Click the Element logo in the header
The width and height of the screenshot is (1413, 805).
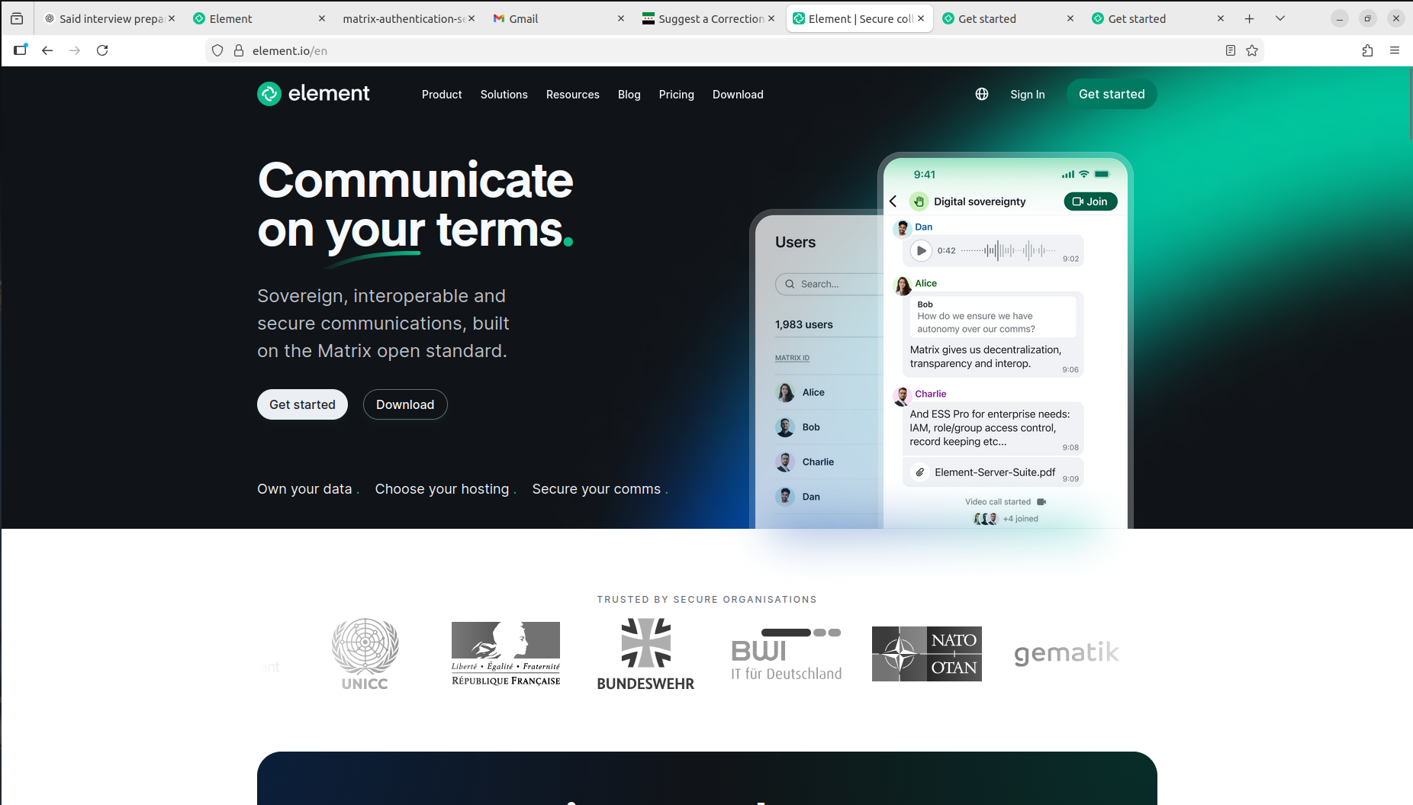coord(314,94)
